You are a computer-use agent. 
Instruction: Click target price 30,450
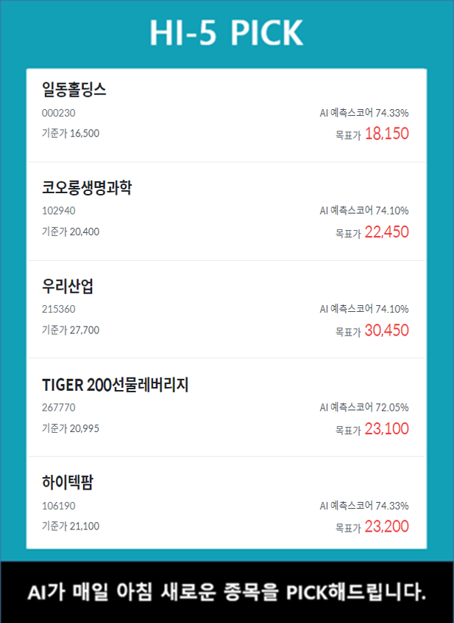pyautogui.click(x=386, y=330)
